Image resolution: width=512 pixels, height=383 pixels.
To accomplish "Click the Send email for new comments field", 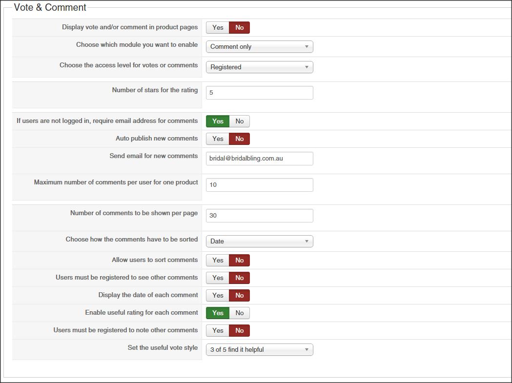I will pos(259,159).
